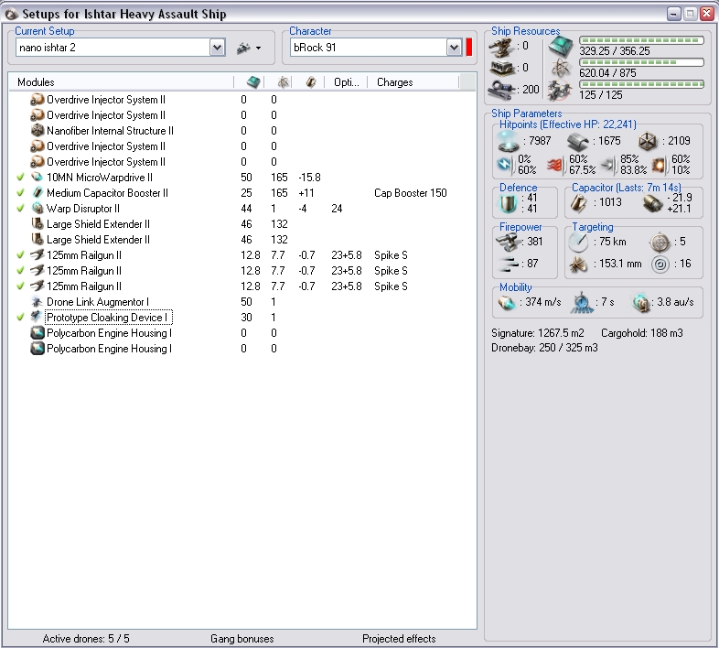Viewport: 719px width, 648px height.
Task: Click the powergrid icon beside 620.04 / 875
Action: [x=561, y=69]
